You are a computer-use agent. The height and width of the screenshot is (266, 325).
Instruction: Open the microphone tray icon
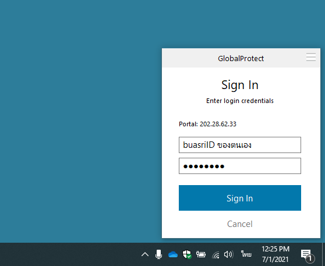pyautogui.click(x=158, y=254)
